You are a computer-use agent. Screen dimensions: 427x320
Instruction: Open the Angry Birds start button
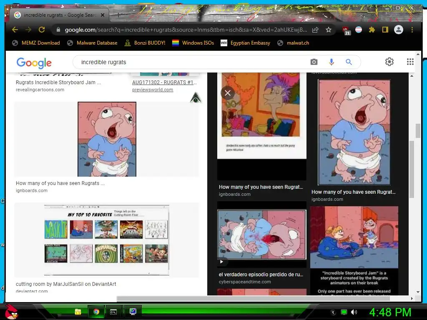11,312
